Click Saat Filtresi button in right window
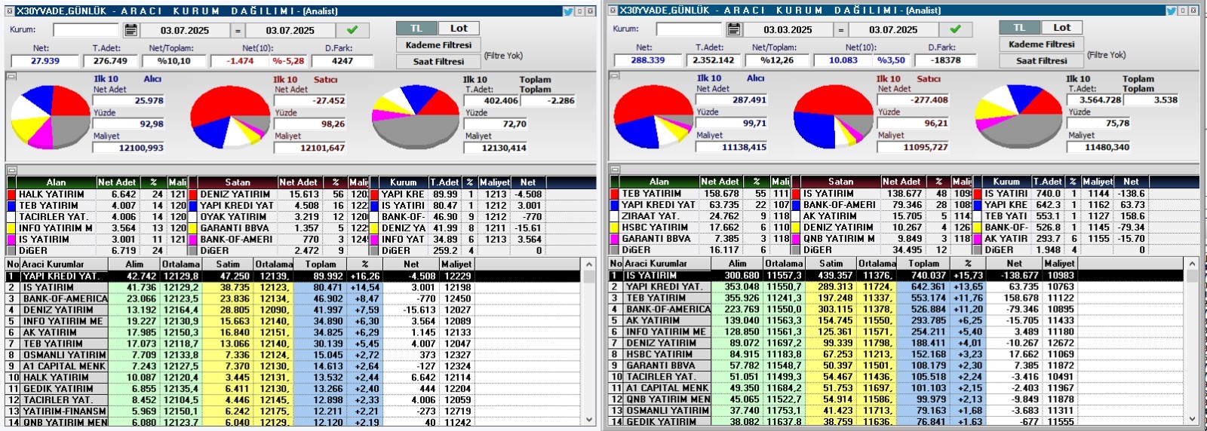1207x431 pixels. 1042,61
